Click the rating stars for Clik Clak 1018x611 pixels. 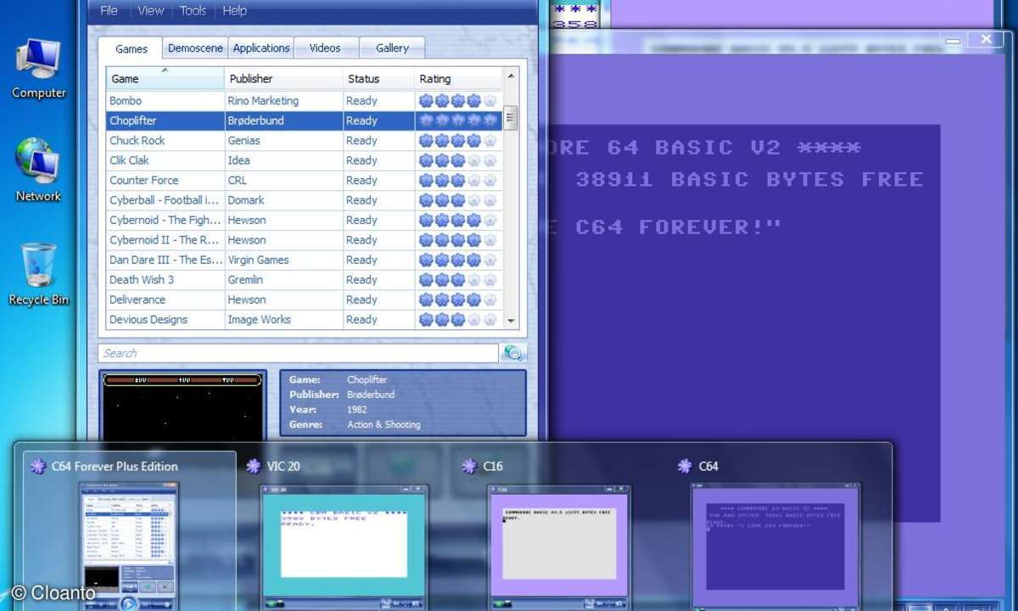[x=457, y=160]
